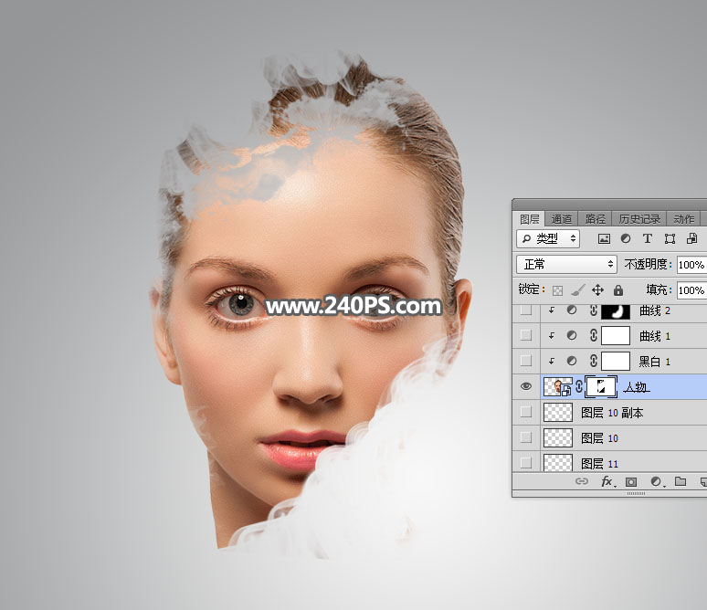This screenshot has height=610, width=707.
Task: Open the 正常 blend mode dropdown
Action: [x=566, y=264]
